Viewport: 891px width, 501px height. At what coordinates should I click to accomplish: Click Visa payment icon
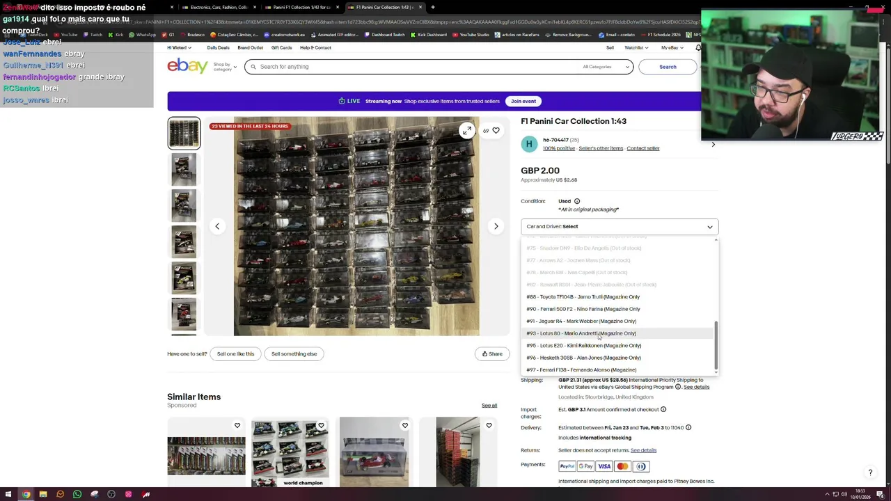point(604,466)
